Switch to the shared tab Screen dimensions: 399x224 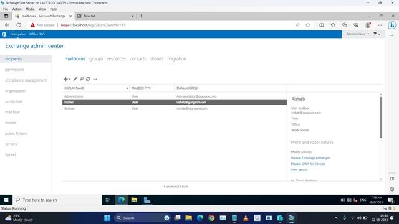pos(156,58)
